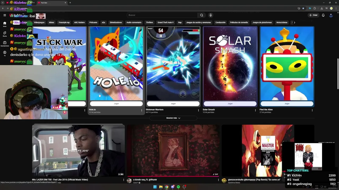
Task: Click Jugar under Solar Smash
Action: [230, 104]
